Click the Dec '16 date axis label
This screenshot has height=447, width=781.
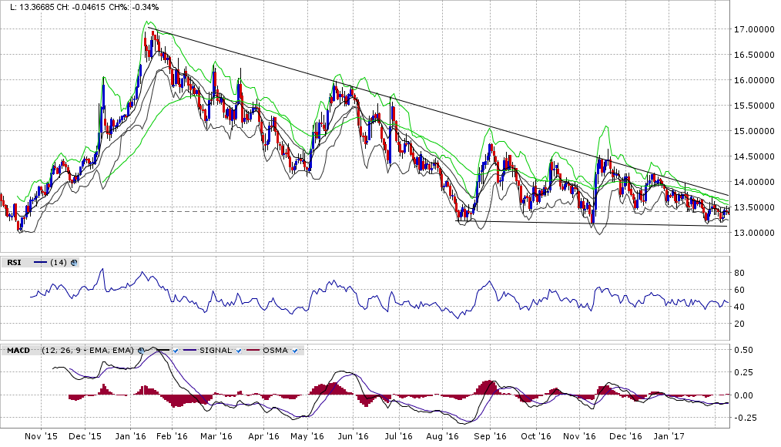point(625,436)
